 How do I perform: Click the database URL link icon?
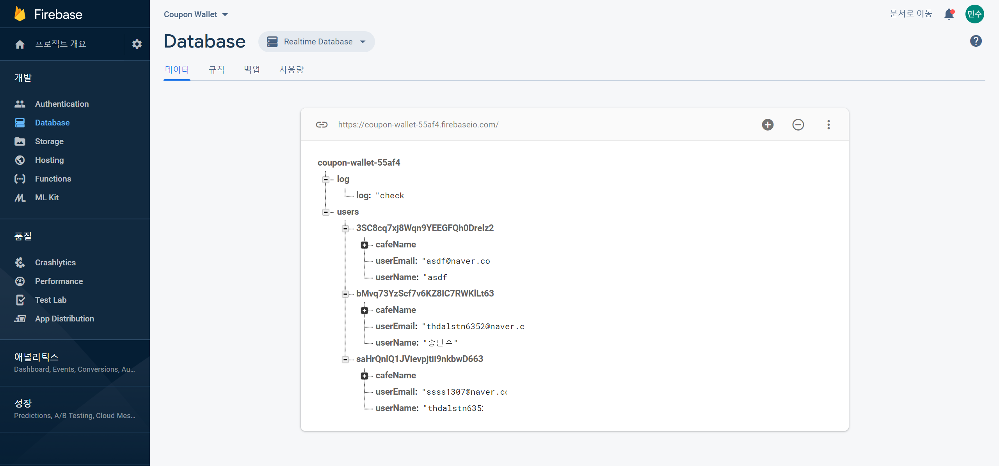(x=322, y=125)
